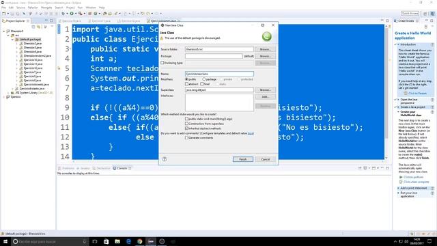The width and height of the screenshot is (437, 246).
Task: Open the Window menu
Action: pyautogui.click(x=91, y=8)
